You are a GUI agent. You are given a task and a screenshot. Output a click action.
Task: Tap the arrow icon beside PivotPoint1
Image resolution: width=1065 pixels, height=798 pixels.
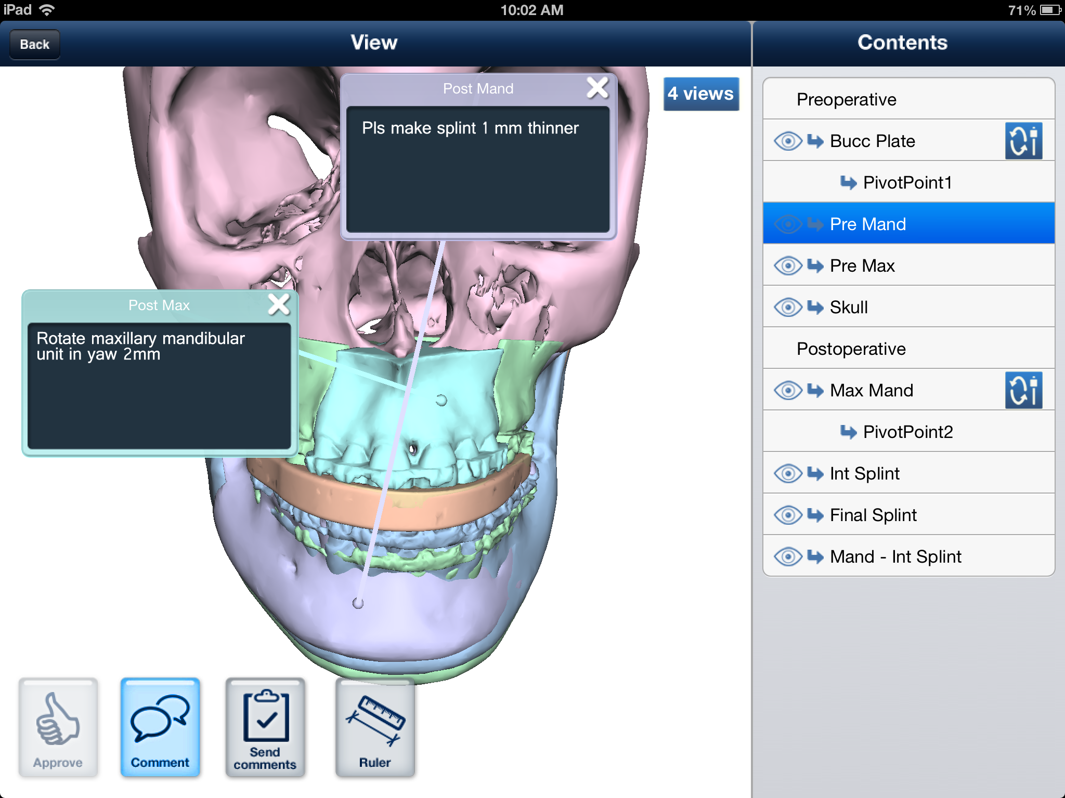click(848, 182)
